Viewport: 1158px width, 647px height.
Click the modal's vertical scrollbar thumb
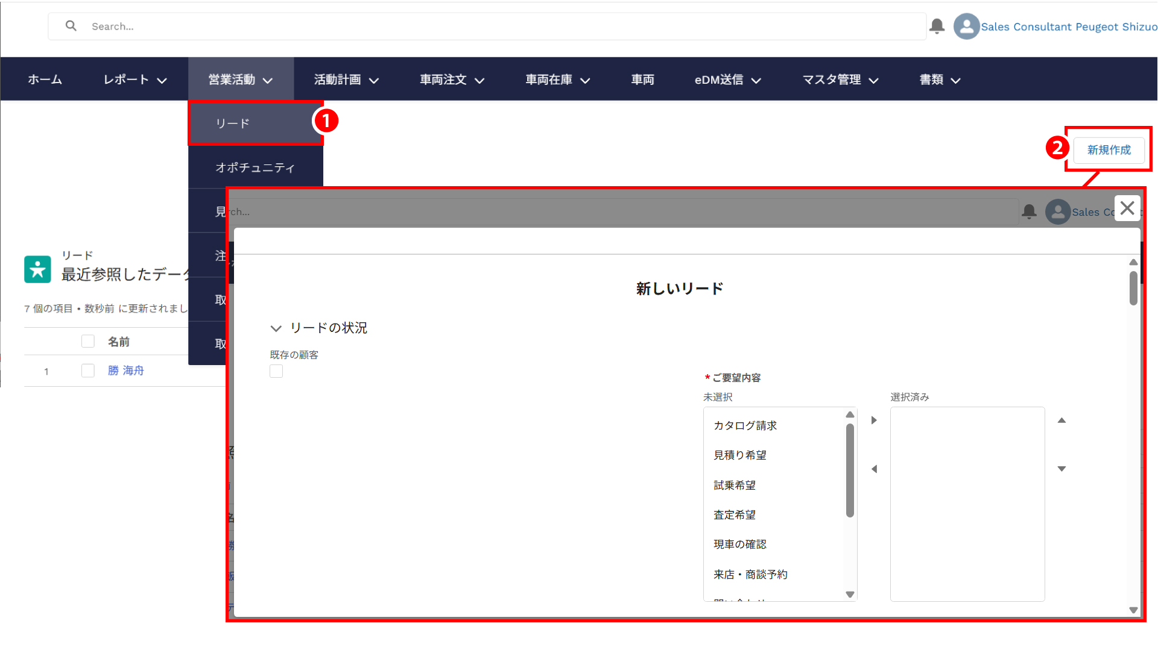1133,288
